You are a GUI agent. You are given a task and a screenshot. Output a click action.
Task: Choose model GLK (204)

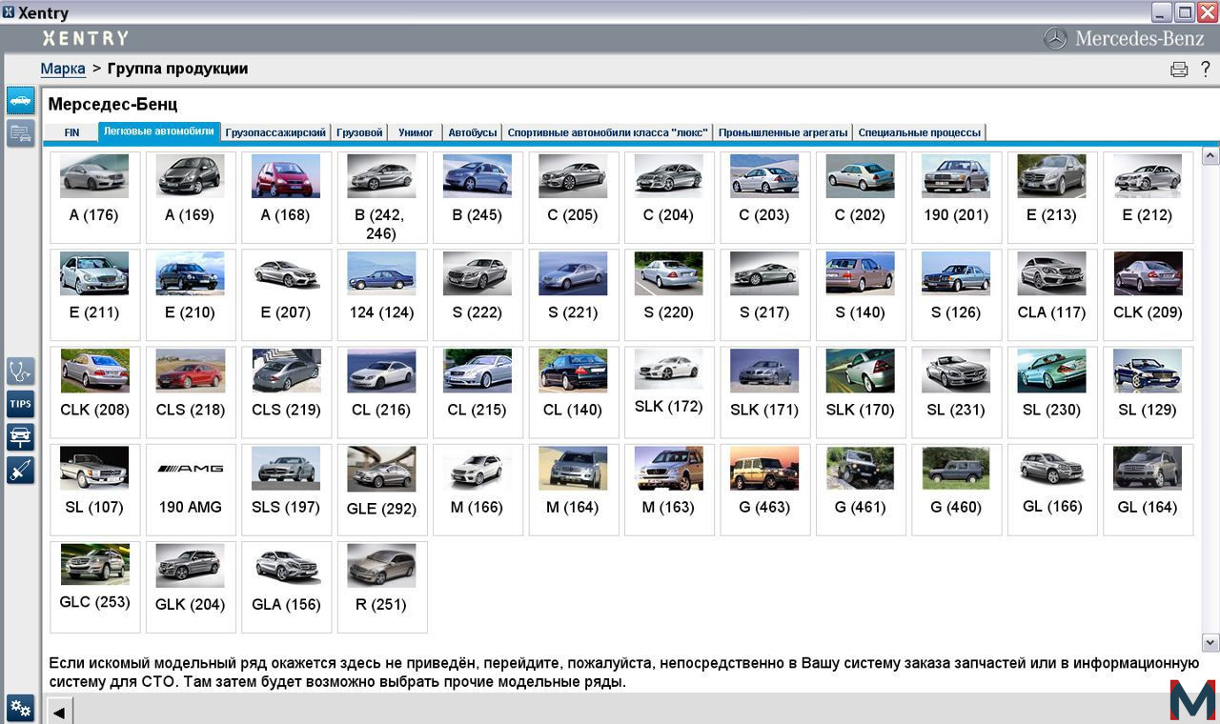coord(191,586)
